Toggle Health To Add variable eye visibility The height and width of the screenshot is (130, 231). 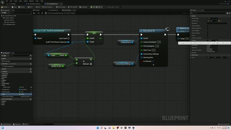coord(31,87)
